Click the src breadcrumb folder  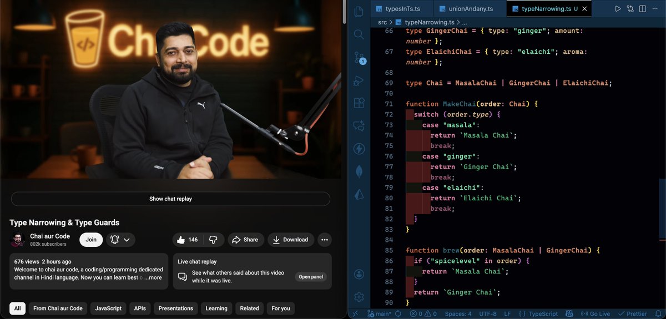point(382,22)
